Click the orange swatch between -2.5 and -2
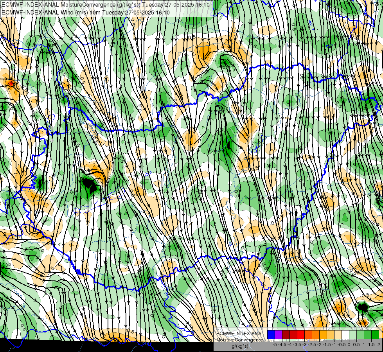383x352 pixels. (316, 334)
